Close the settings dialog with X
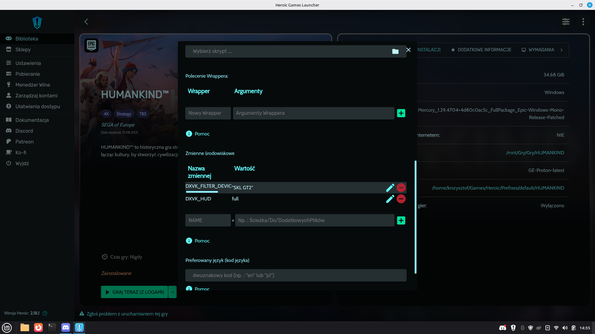Viewport: 595px width, 334px height. (408, 50)
